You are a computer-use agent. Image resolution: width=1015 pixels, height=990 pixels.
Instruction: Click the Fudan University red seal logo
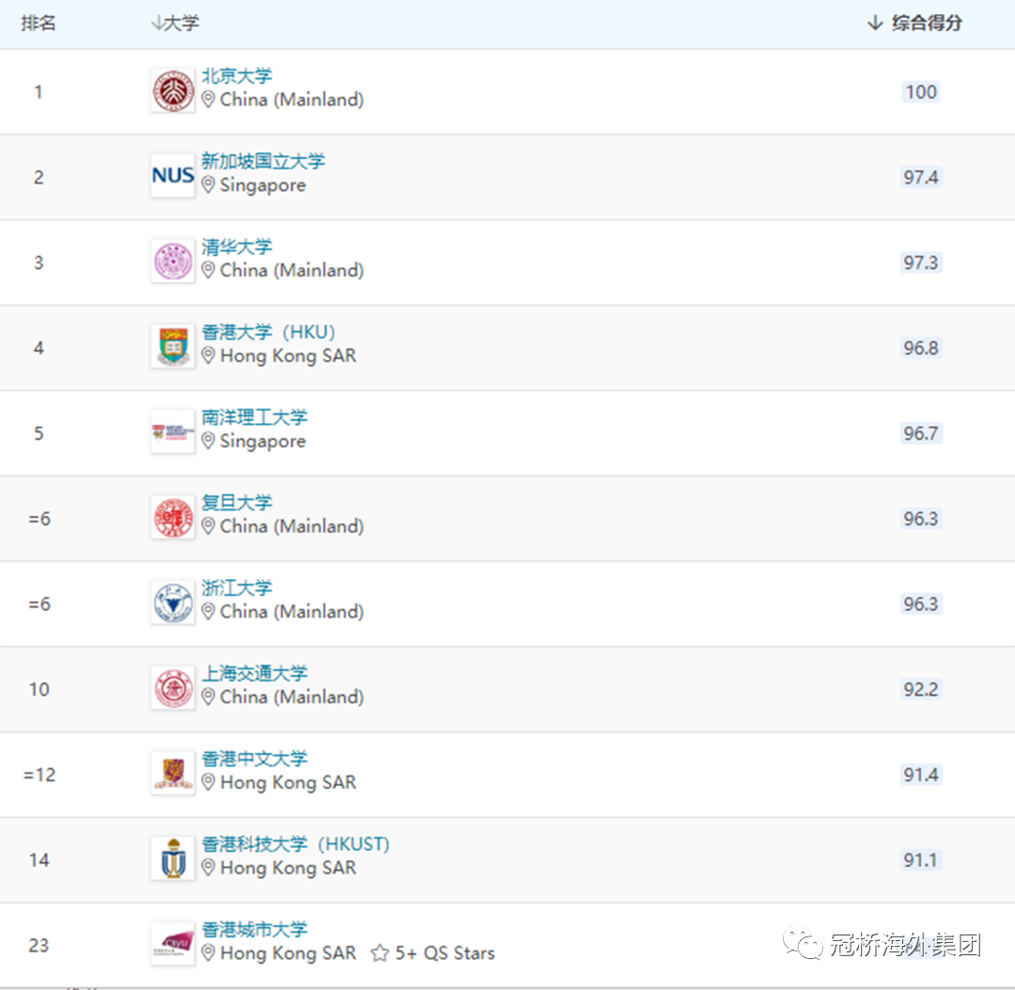pos(173,517)
